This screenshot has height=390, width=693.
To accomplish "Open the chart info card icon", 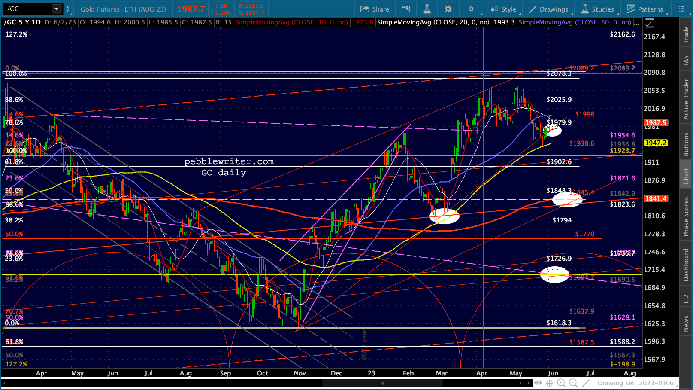I will coord(406,9).
